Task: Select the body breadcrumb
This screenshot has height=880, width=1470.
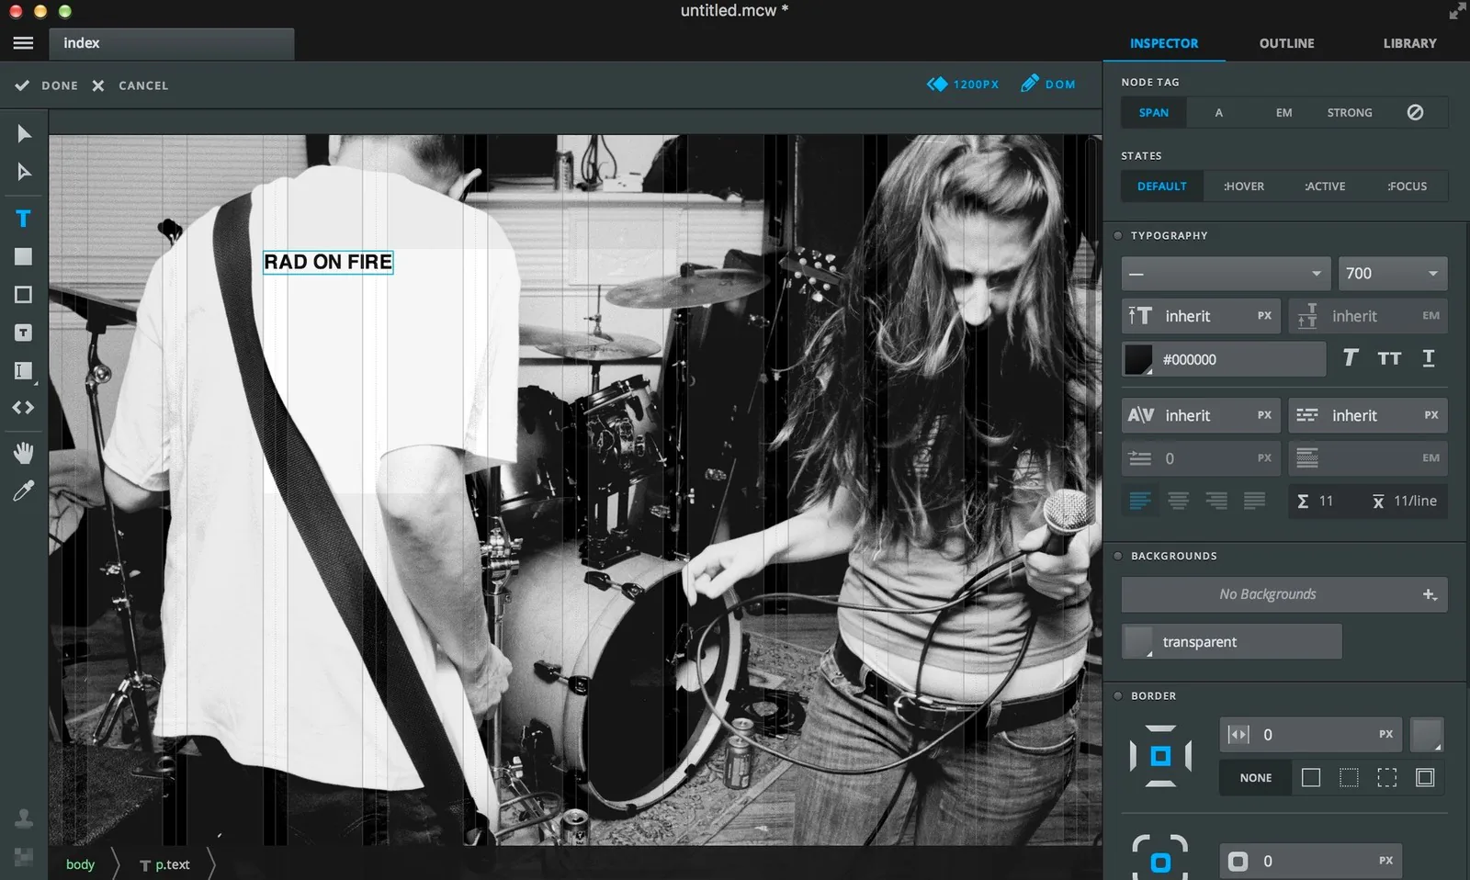Action: click(x=81, y=864)
